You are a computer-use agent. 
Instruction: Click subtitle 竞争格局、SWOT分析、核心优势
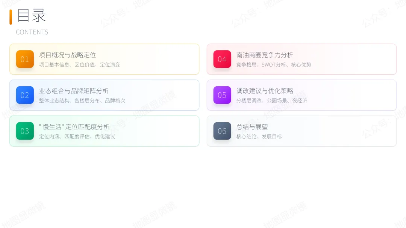(274, 64)
